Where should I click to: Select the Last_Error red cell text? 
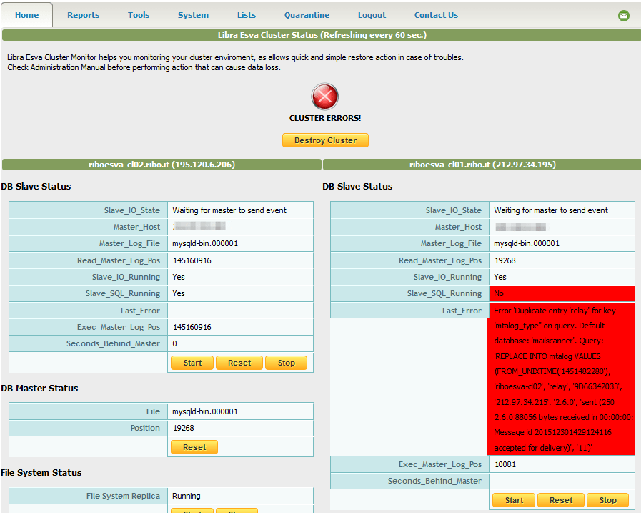(x=562, y=379)
